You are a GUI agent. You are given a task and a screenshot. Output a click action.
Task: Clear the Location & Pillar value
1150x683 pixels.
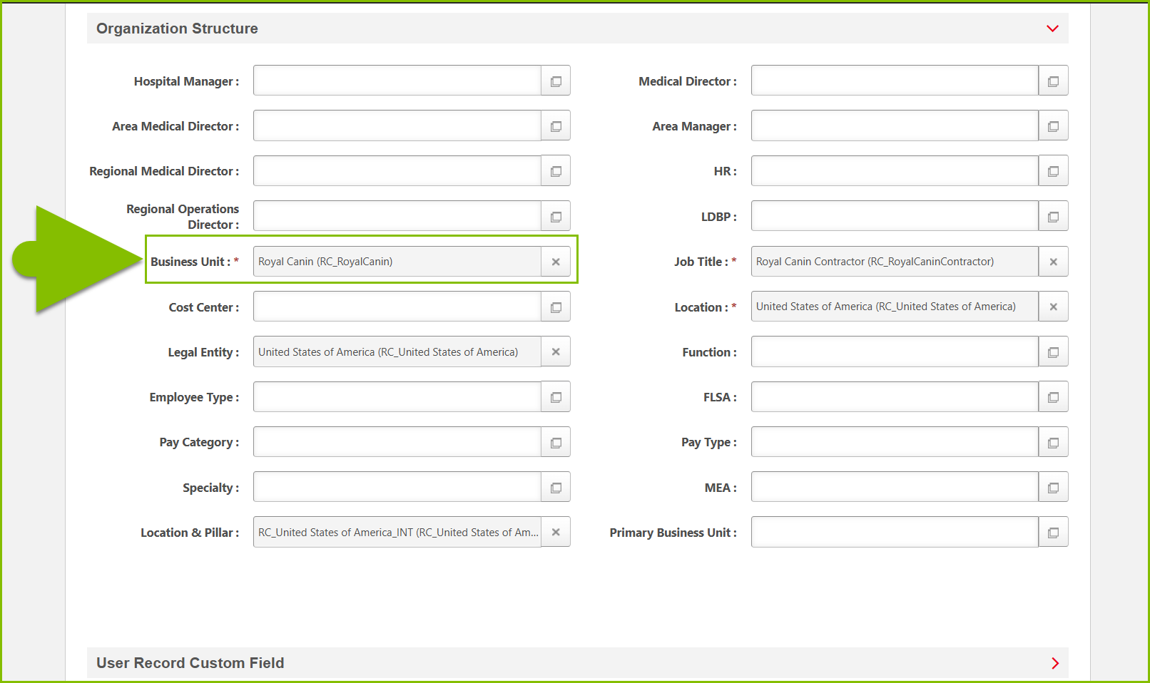coord(556,532)
